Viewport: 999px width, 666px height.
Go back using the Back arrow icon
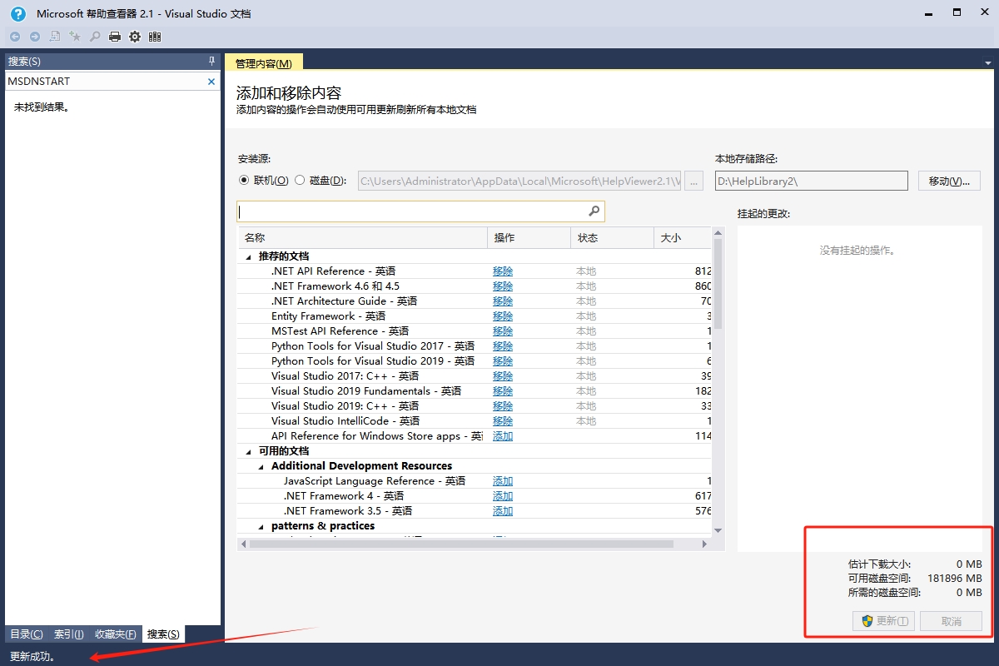pos(15,37)
